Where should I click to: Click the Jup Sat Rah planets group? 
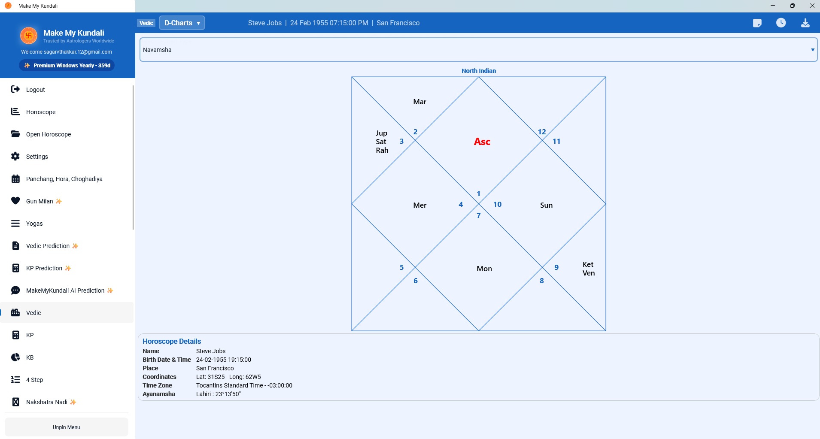382,142
